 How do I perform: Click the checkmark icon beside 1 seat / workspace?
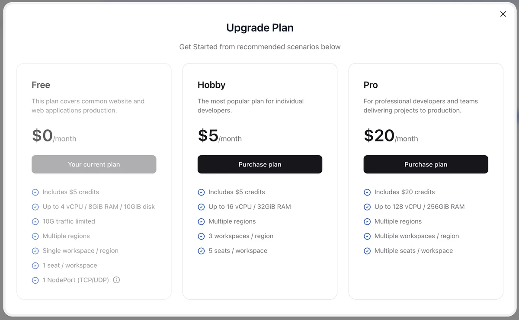click(x=35, y=266)
